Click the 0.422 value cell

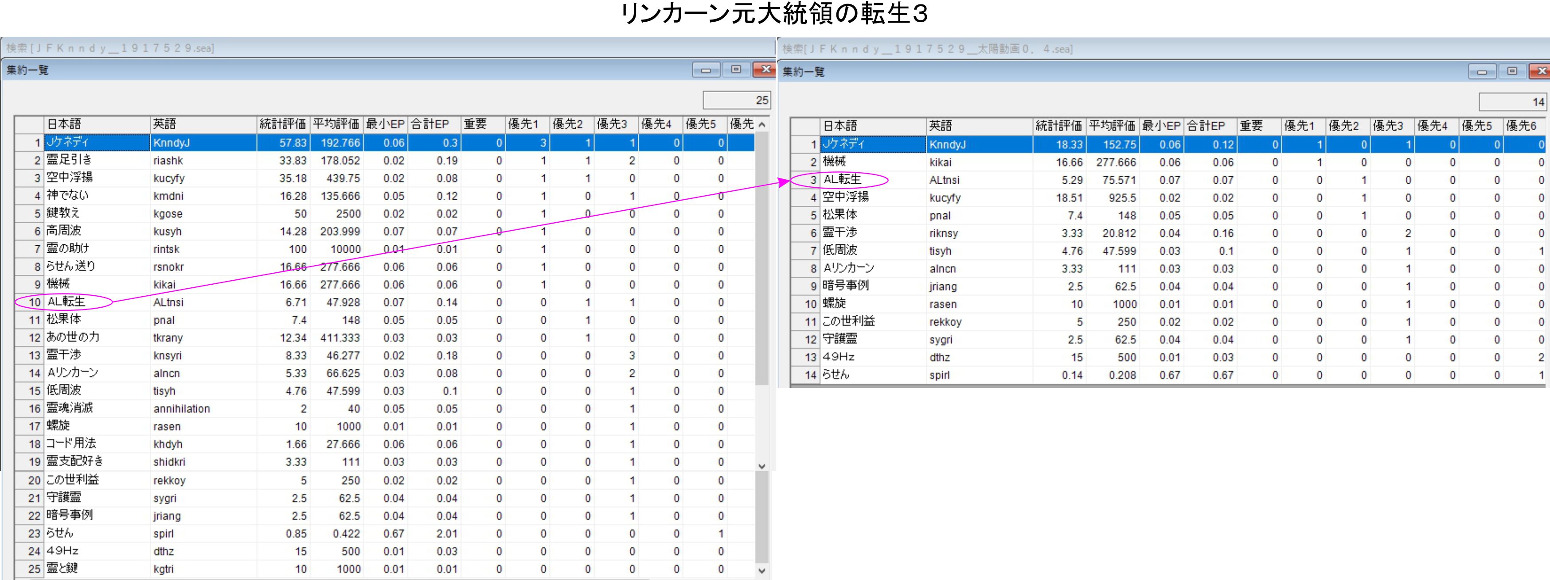(337, 534)
